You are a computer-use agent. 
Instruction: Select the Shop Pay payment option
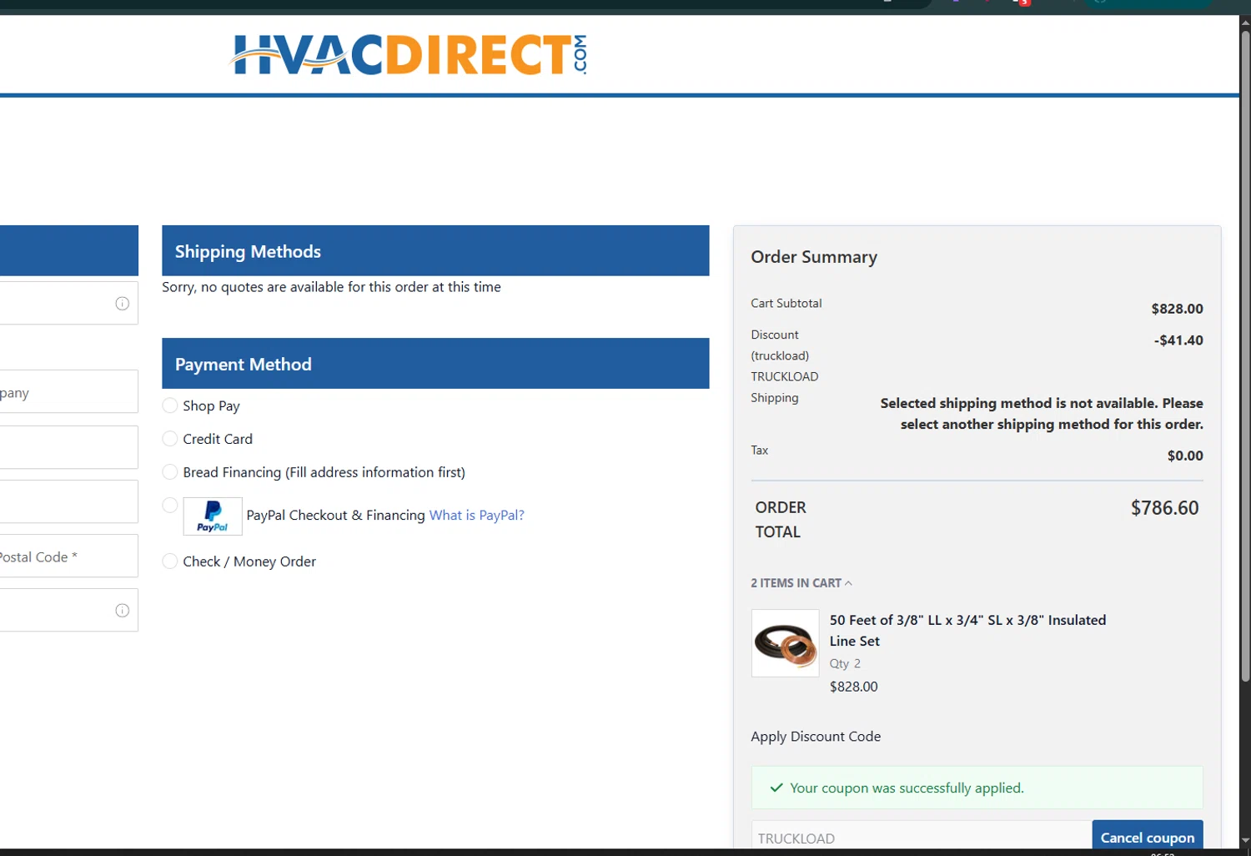(170, 405)
